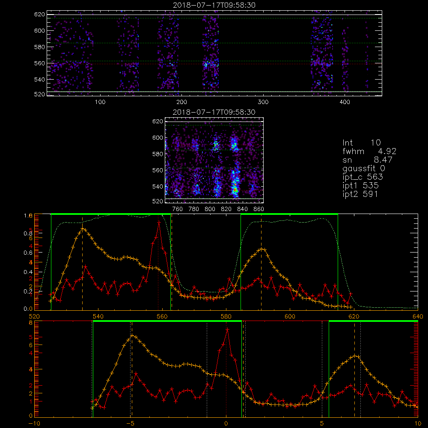Click the zoomed spectrogram in middle panel

pyautogui.click(x=214, y=160)
